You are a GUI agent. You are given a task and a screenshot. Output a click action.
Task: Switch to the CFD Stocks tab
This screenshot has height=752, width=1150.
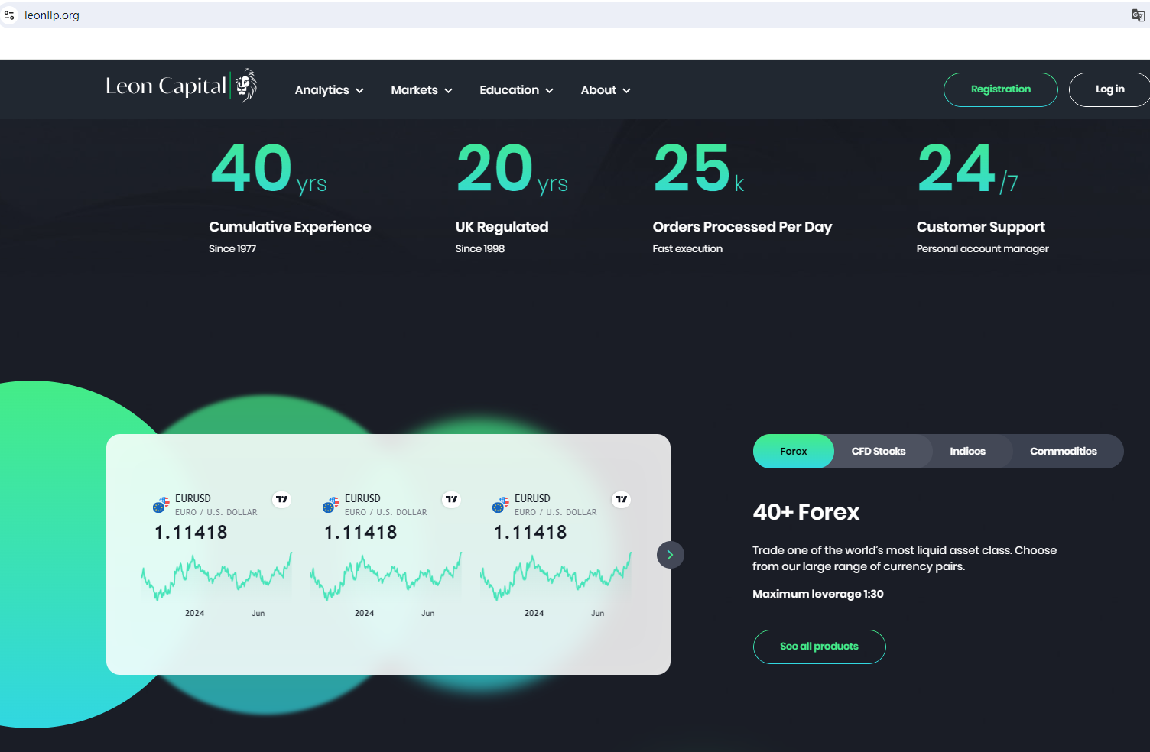pos(879,452)
